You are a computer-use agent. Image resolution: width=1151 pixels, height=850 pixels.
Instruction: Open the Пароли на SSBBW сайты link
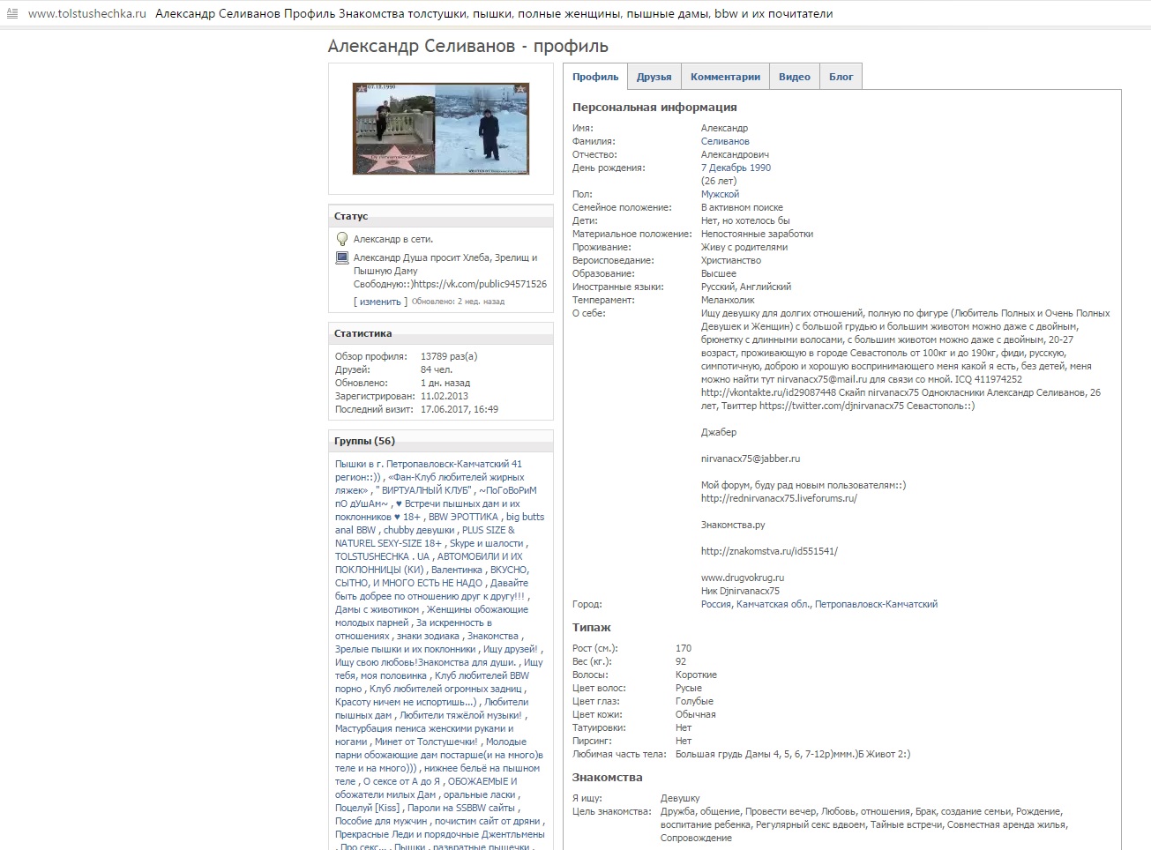point(461,808)
